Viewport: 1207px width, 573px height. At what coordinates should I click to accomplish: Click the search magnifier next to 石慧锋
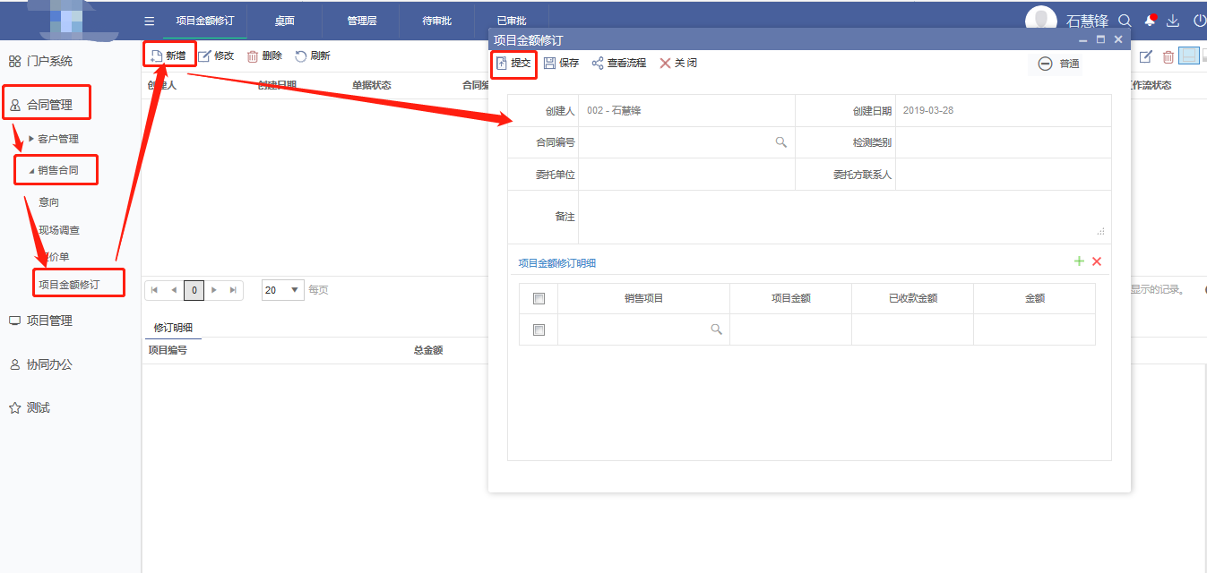[x=1125, y=19]
